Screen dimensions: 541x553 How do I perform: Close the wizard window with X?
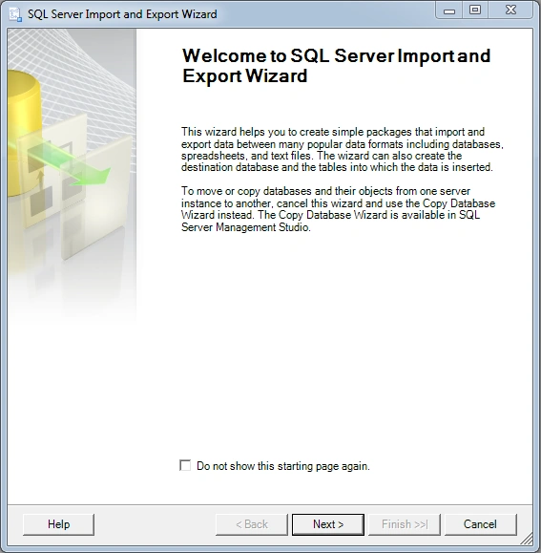pos(510,11)
